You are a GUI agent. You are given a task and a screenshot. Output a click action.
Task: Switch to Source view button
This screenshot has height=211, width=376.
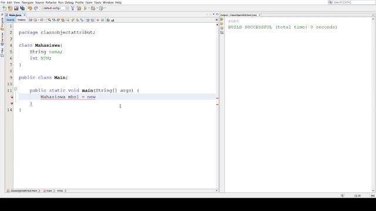[x=11, y=20]
